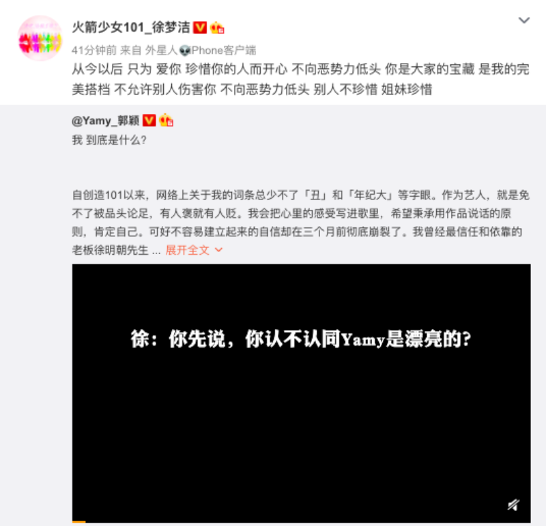Open the 火箭少女101 profile avatar
Screen dimensions: 546x526
click(x=40, y=38)
